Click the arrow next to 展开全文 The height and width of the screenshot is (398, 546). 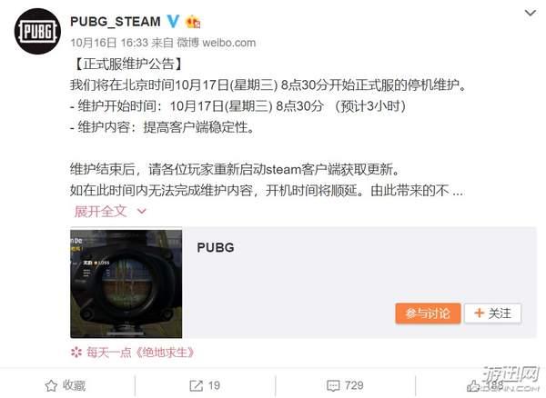[x=142, y=211]
